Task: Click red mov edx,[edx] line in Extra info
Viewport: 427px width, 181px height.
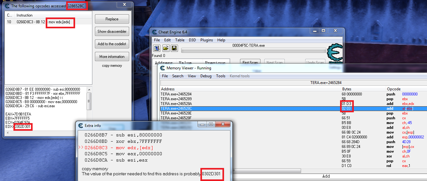Action: coord(119,148)
